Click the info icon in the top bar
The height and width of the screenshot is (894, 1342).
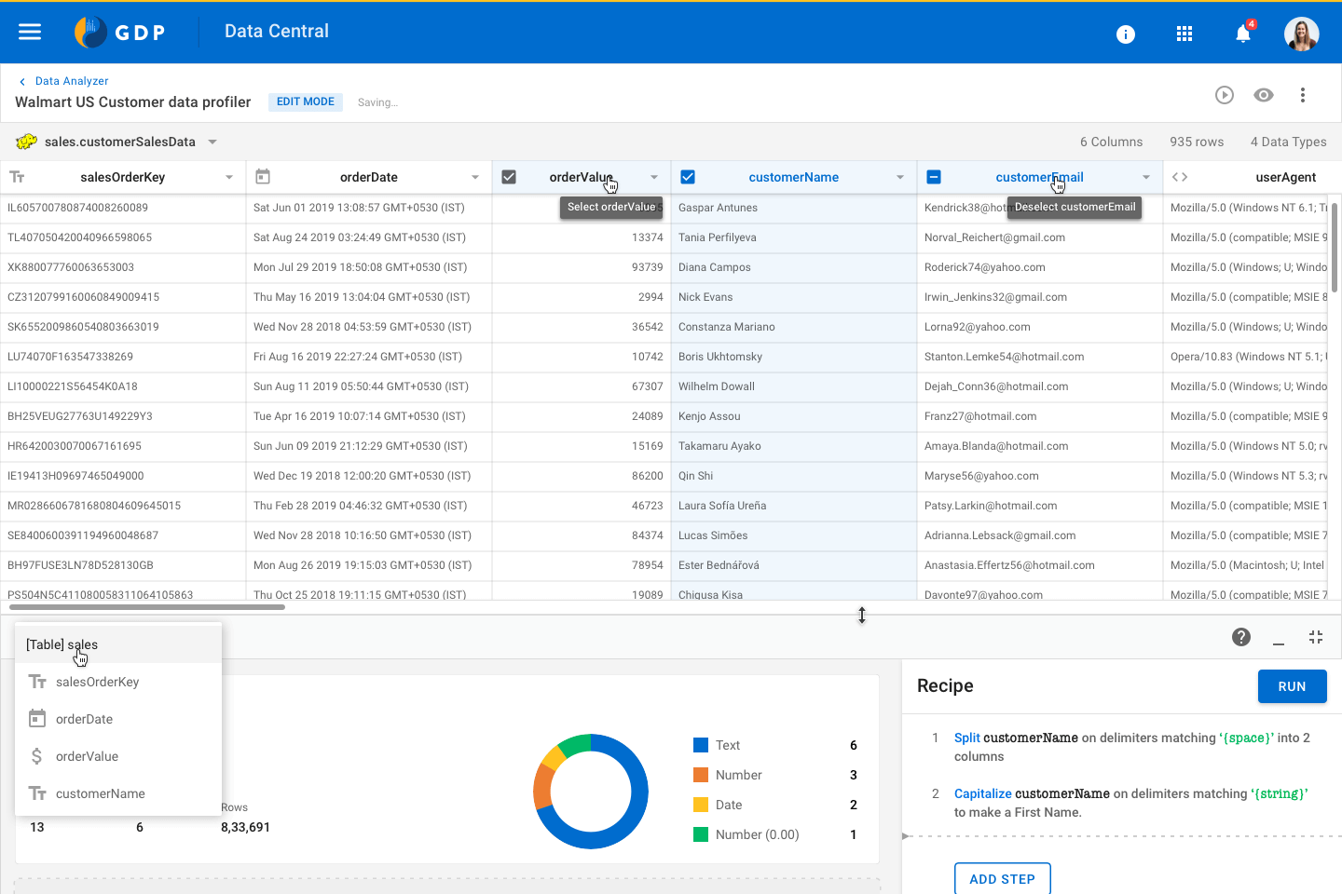pyautogui.click(x=1126, y=34)
